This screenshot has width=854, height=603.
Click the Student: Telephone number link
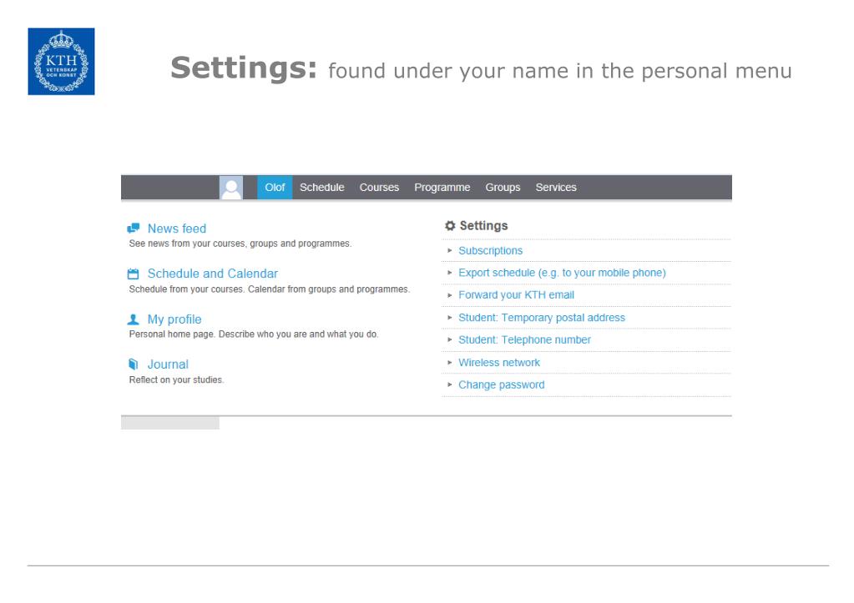click(x=524, y=340)
